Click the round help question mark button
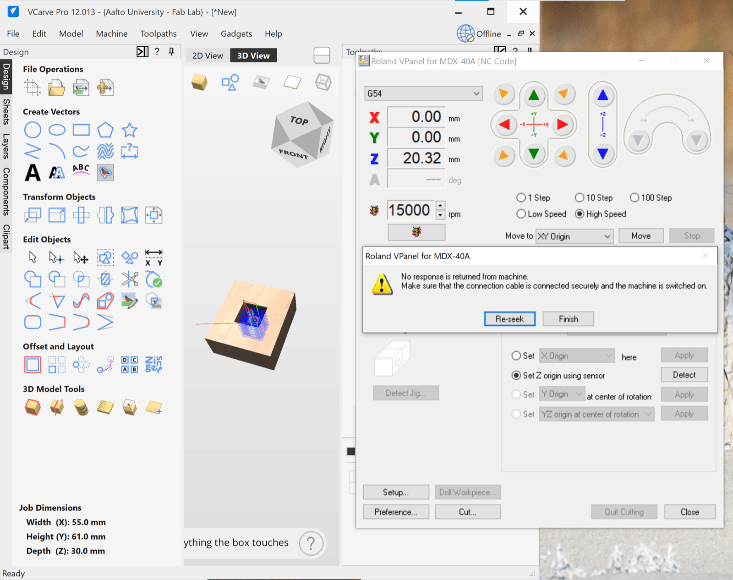The height and width of the screenshot is (580, 733). tap(311, 543)
